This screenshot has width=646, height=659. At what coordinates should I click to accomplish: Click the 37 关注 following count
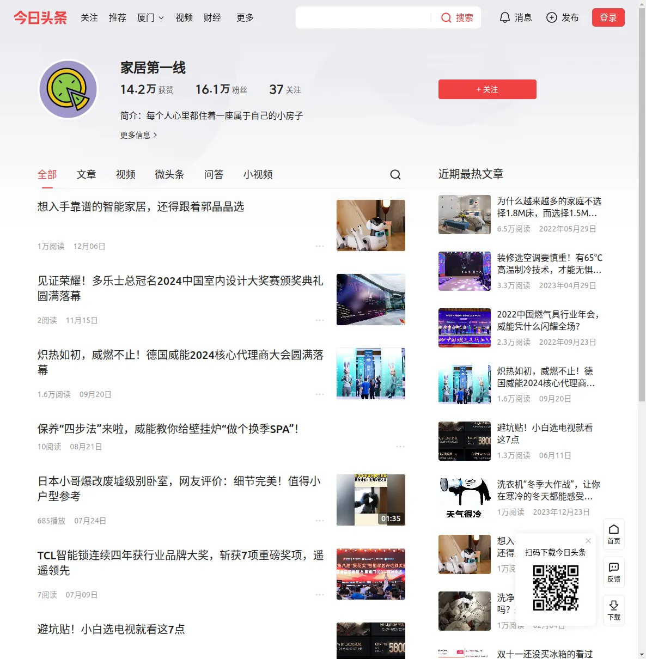click(285, 89)
